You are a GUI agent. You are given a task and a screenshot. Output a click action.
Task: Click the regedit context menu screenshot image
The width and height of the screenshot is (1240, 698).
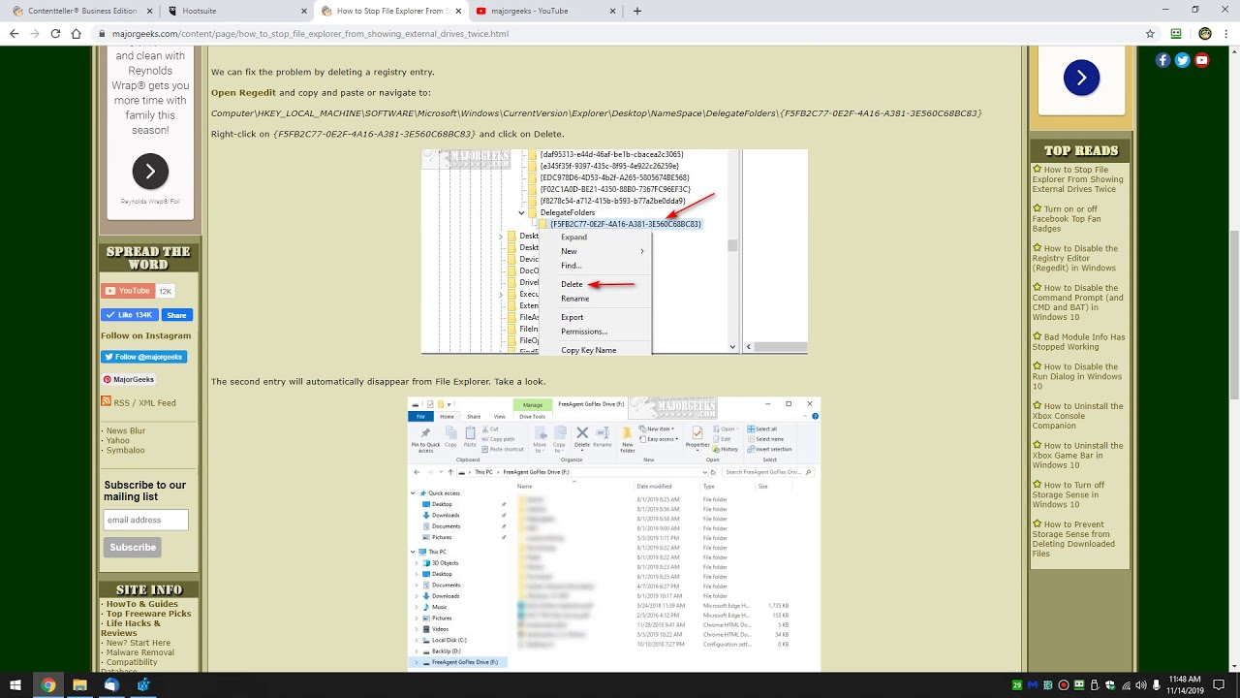click(614, 251)
